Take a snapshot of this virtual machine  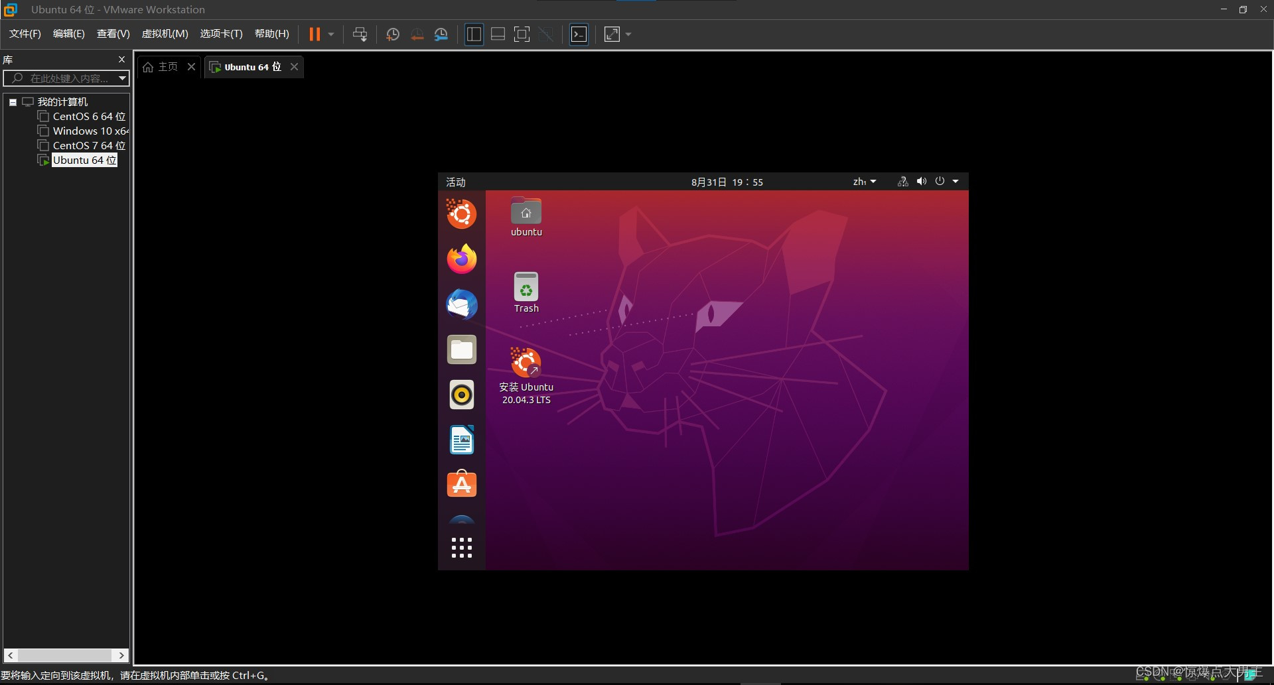(393, 34)
